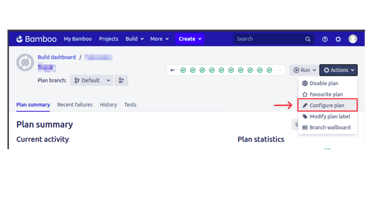The image size is (372, 209).
Task: Expand the Build dropdown menu
Action: click(135, 39)
